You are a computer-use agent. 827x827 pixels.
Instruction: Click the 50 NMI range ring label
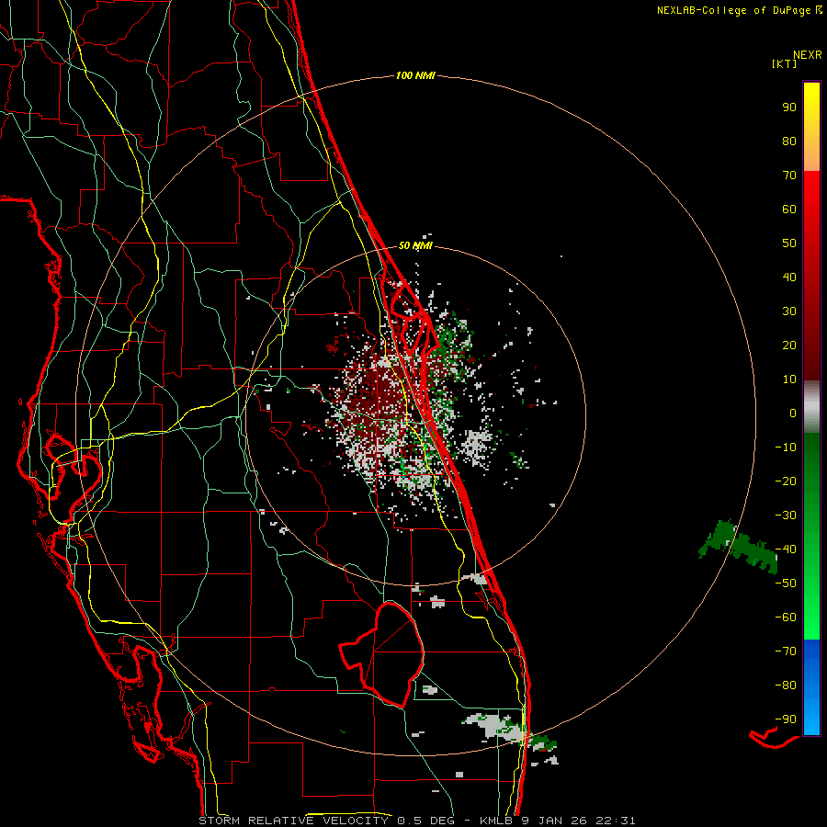(x=415, y=245)
